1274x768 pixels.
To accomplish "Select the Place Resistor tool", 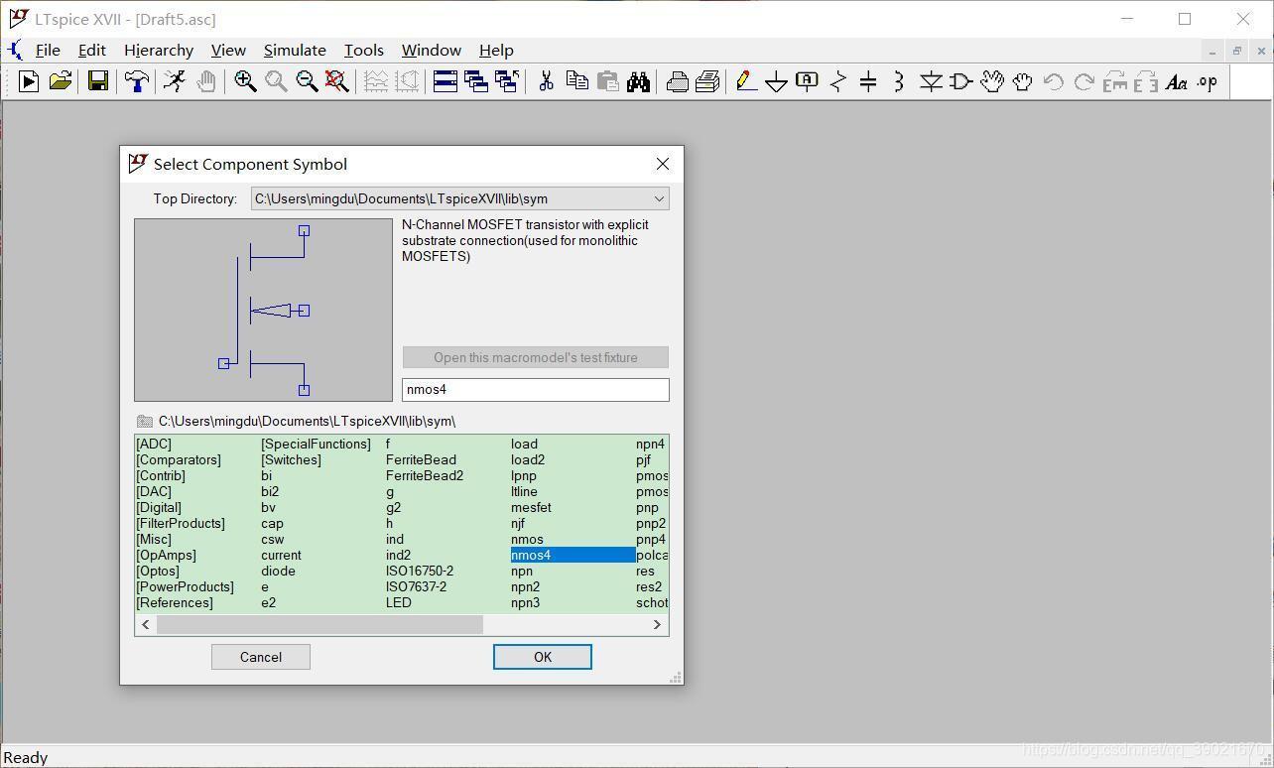I will point(838,81).
